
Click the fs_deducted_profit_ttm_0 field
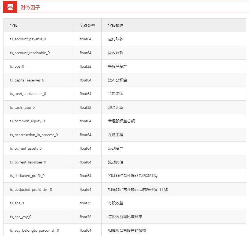click(31, 189)
